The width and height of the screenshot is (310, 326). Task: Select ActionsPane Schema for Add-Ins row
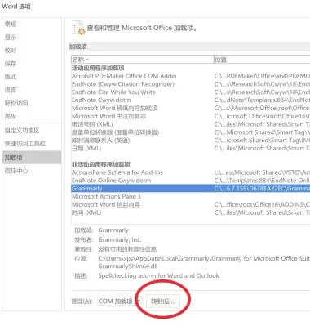pyautogui.click(x=191, y=172)
